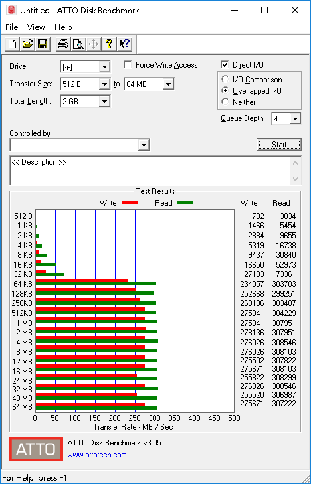This screenshot has height=484, width=311.
Task: Click the write value 234057
Action: click(x=252, y=283)
